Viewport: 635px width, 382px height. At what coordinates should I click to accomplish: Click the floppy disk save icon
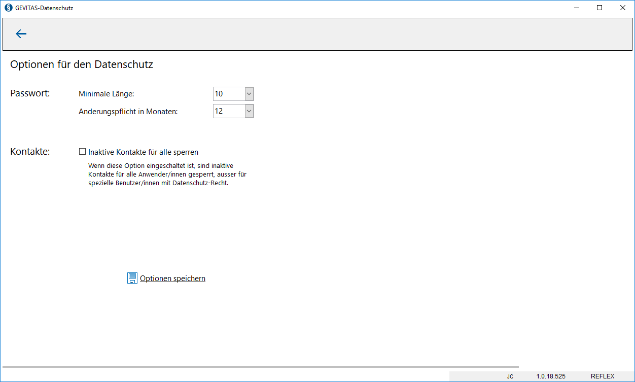(x=132, y=278)
